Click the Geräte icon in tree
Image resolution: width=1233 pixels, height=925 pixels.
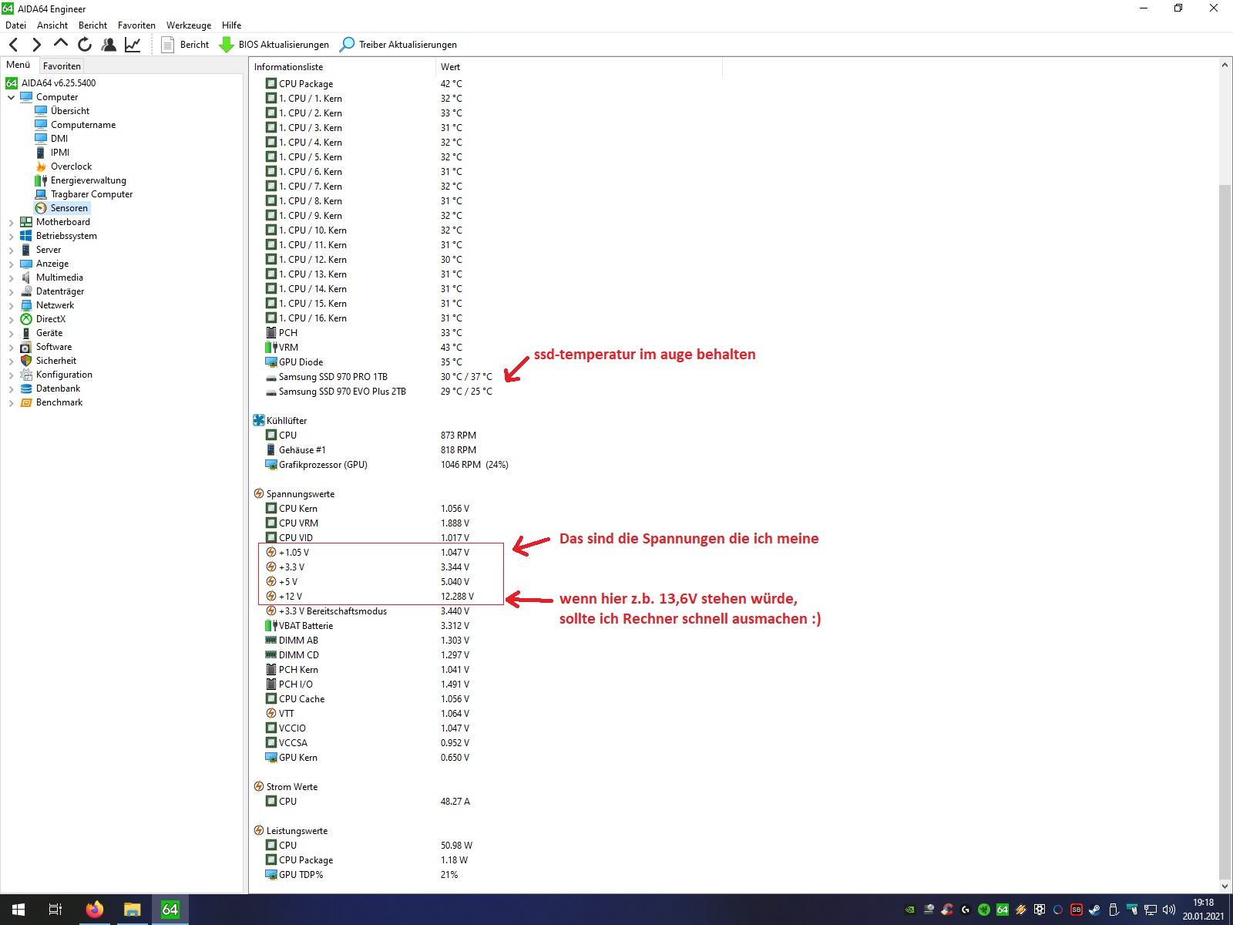[26, 333]
